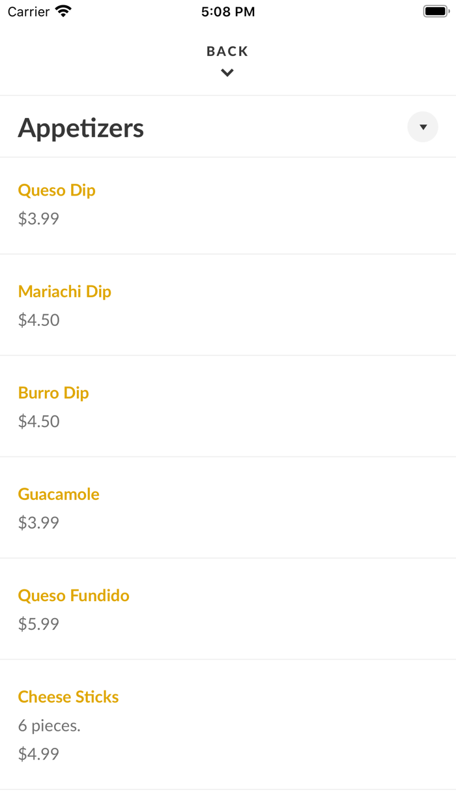Image resolution: width=456 pixels, height=811 pixels.
Task: Expand the BACK navigation chevron
Action: 227,72
